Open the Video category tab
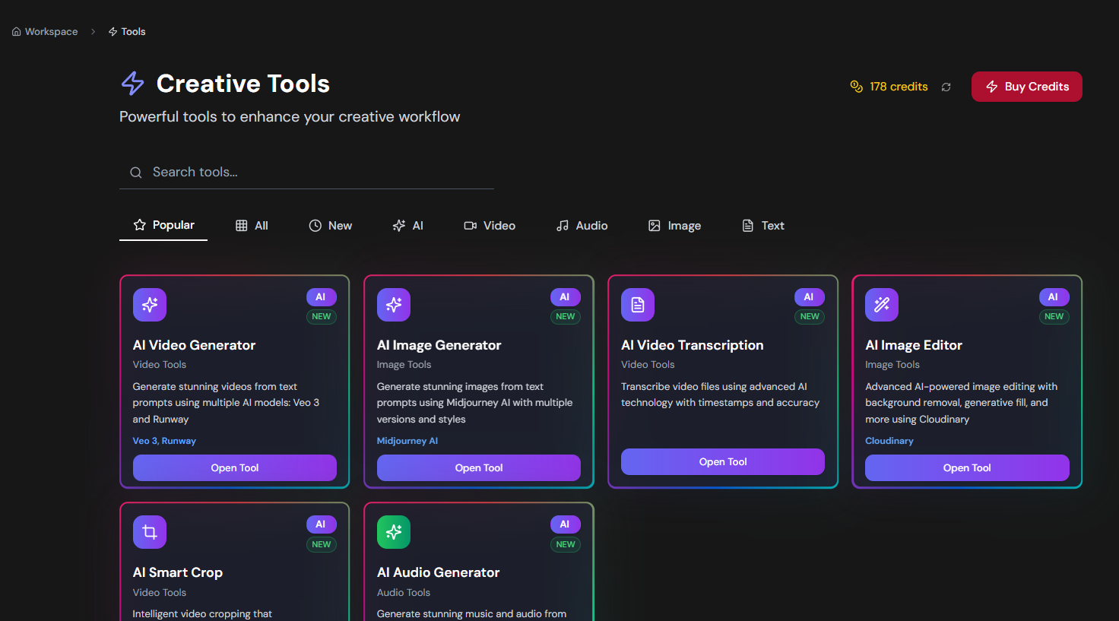The image size is (1119, 621). click(490, 226)
